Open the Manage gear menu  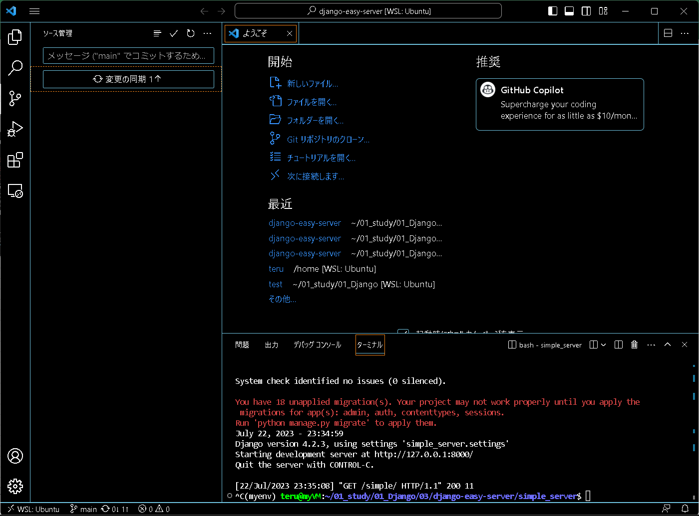pyautogui.click(x=15, y=486)
